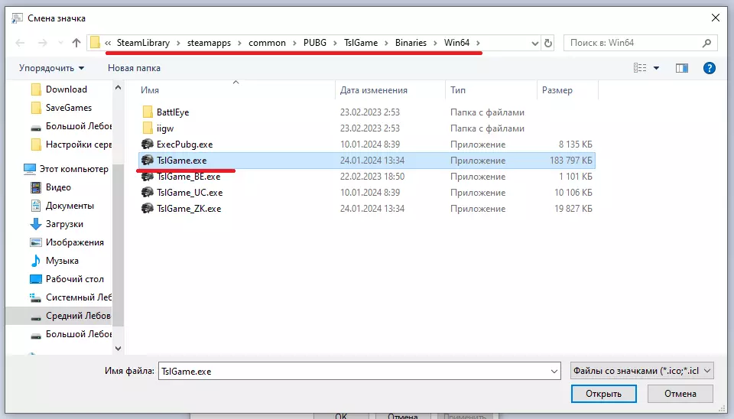Open help with the question mark icon
The height and width of the screenshot is (419, 734).
[x=710, y=68]
